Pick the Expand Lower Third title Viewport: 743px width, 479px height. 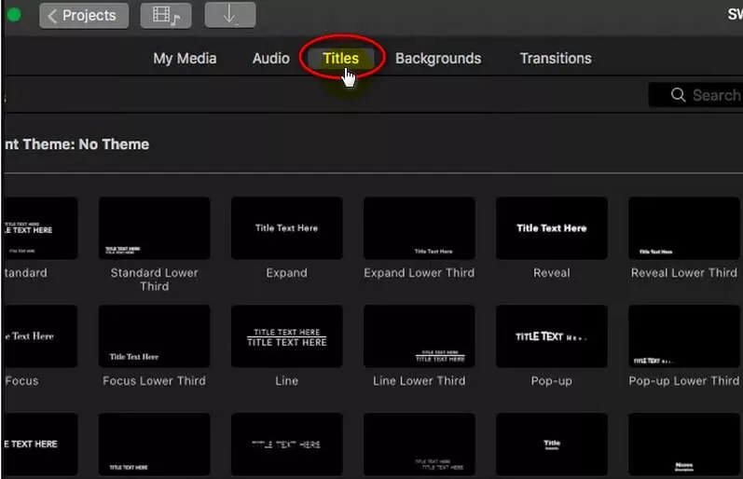click(419, 228)
